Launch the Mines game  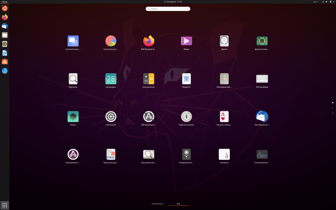[x=73, y=117]
